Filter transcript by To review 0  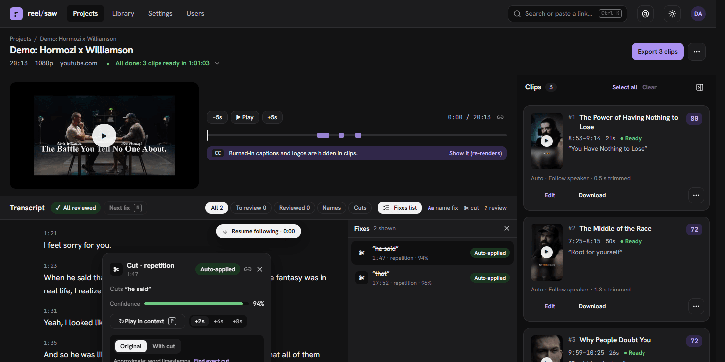point(251,208)
